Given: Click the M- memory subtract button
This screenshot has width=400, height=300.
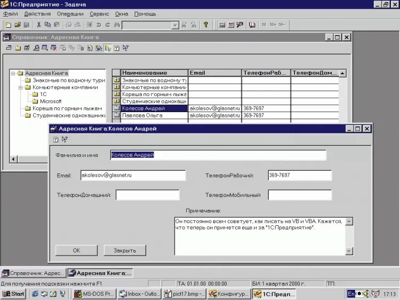Looking at the screenshot, I should pos(282,25).
